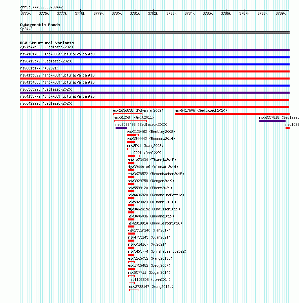Click the 3789k ruler tick label
Screen dimensions: 299x303
[281, 13]
